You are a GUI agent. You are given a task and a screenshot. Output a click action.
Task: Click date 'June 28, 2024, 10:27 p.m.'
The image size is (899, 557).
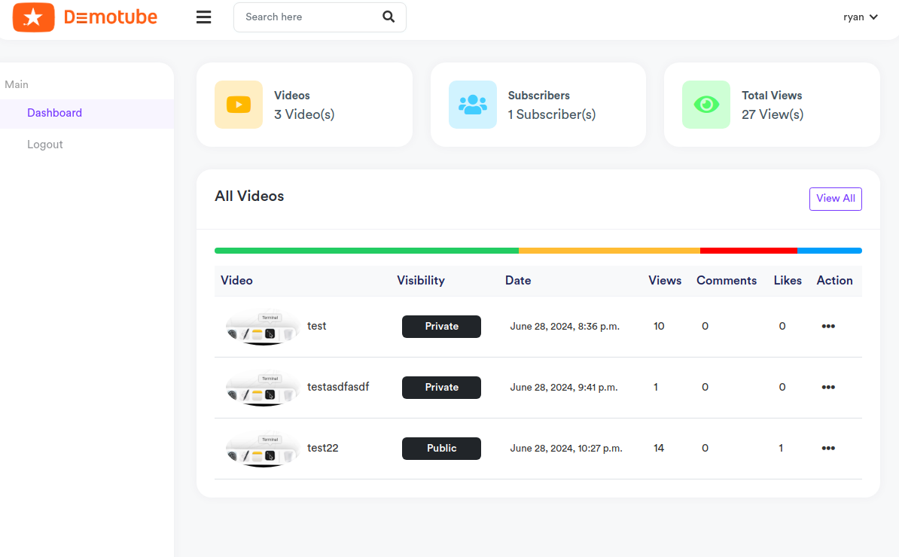566,448
